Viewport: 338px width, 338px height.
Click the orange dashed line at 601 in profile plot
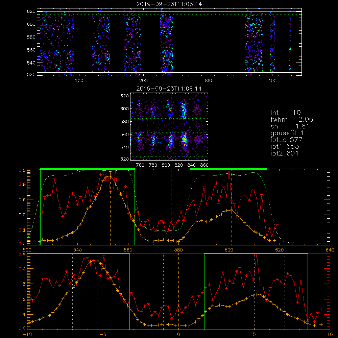[232, 207]
